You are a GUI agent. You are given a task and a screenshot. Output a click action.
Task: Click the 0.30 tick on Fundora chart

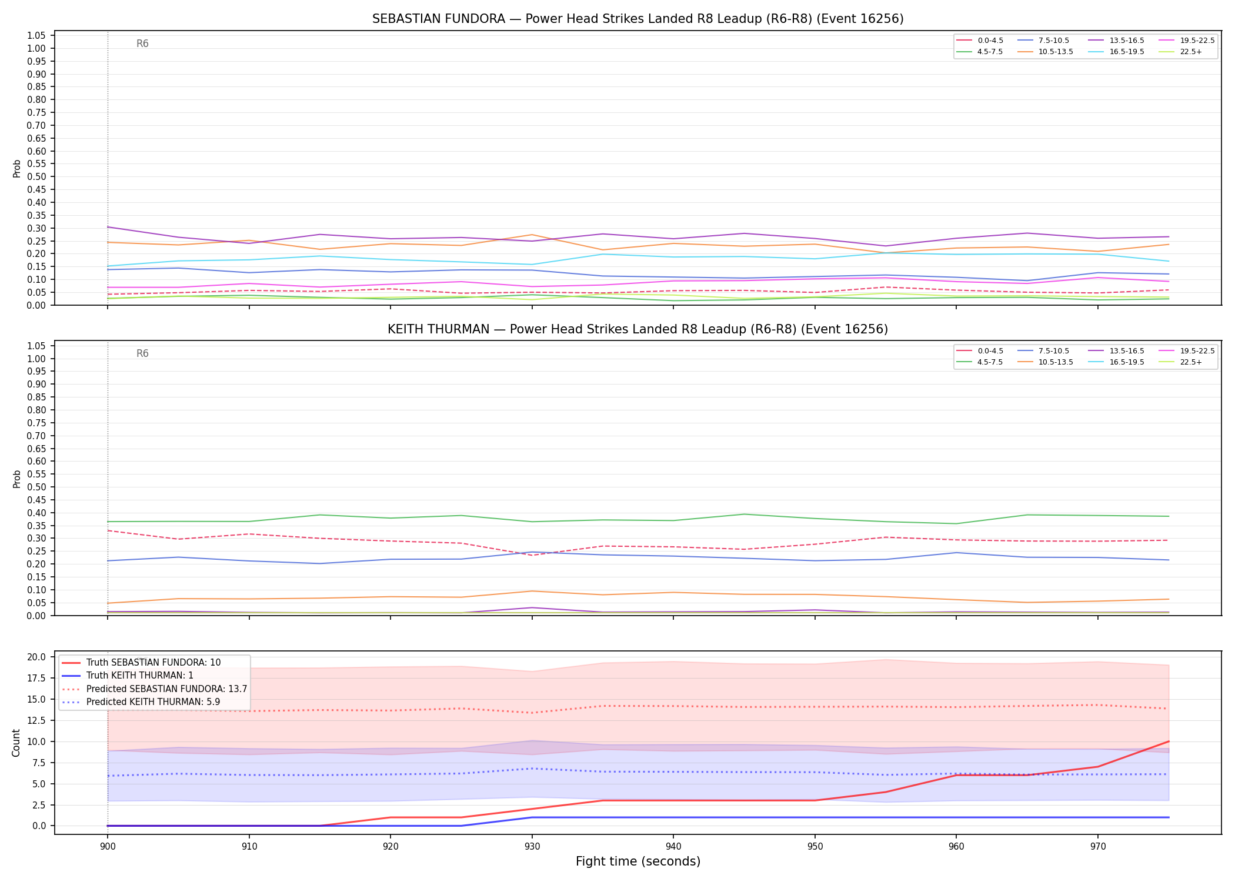(x=36, y=228)
